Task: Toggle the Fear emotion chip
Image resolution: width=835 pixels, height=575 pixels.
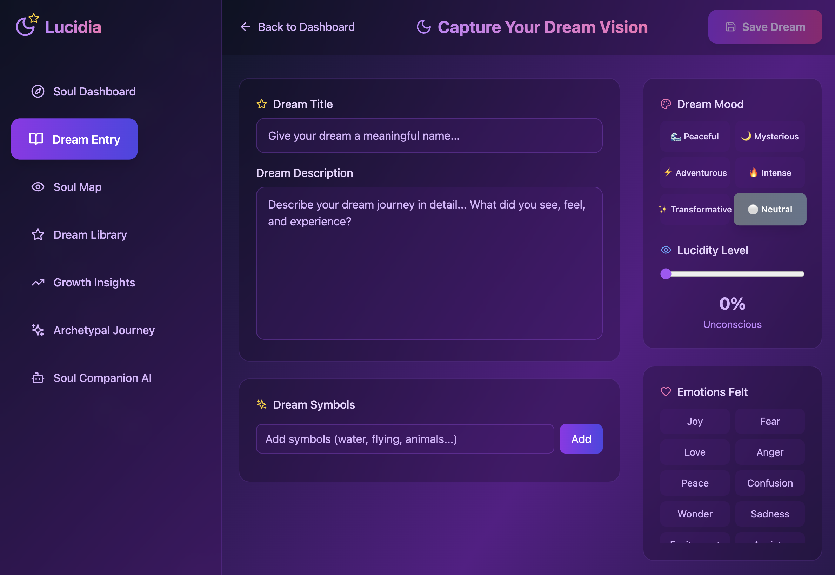Action: coord(769,421)
